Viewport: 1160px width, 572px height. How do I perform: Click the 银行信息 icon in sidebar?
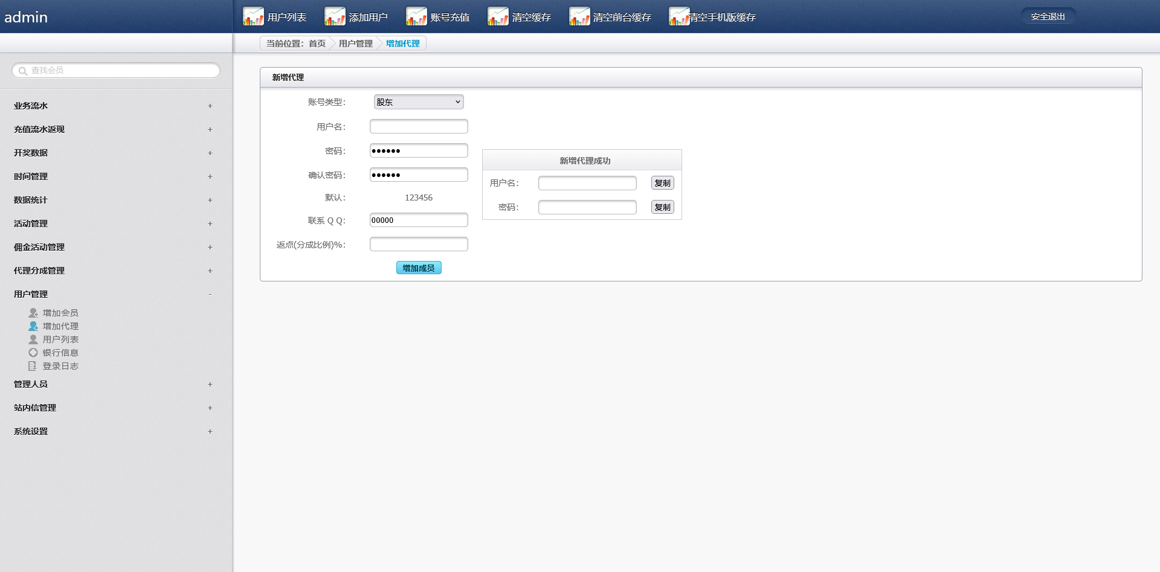pos(33,353)
